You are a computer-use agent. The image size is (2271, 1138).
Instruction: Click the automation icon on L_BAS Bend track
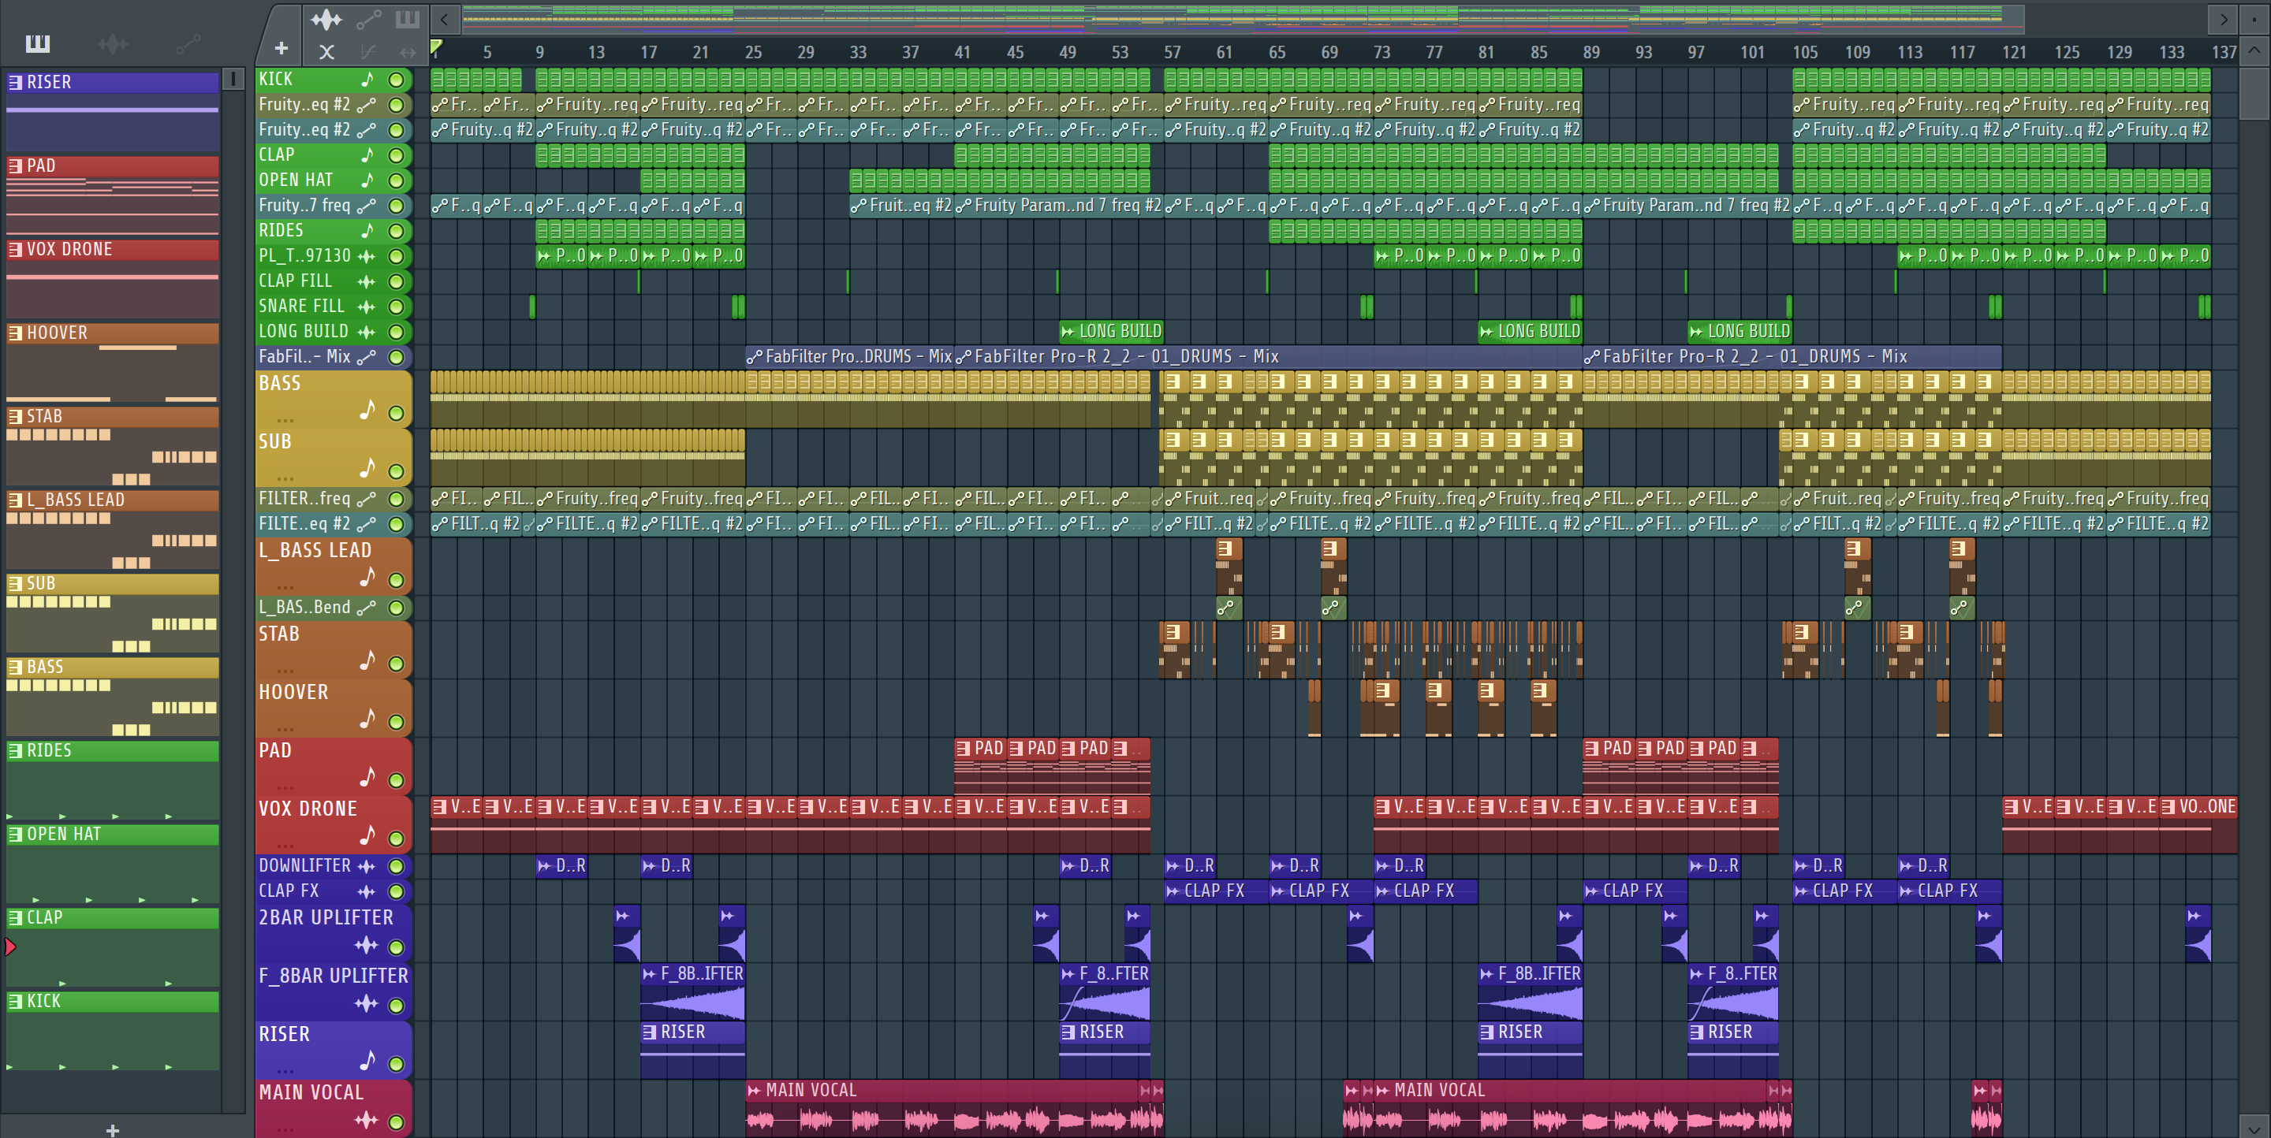click(366, 608)
